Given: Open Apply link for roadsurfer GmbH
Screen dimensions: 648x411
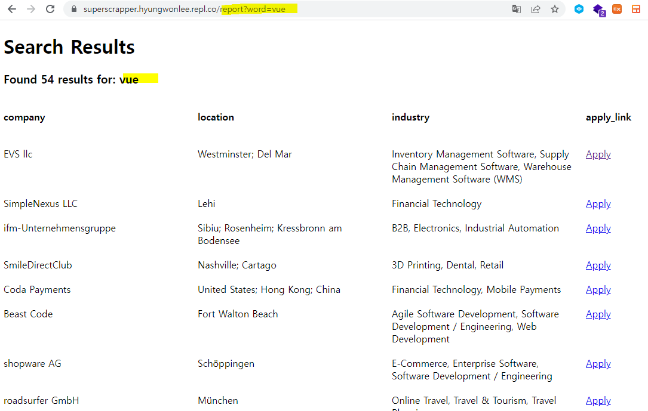Looking at the screenshot, I should (598, 401).
